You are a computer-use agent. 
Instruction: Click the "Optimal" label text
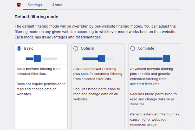point(87,48)
